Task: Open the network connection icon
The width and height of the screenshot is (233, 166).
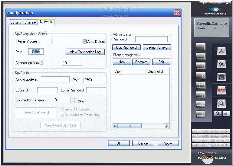Action: 222,51
